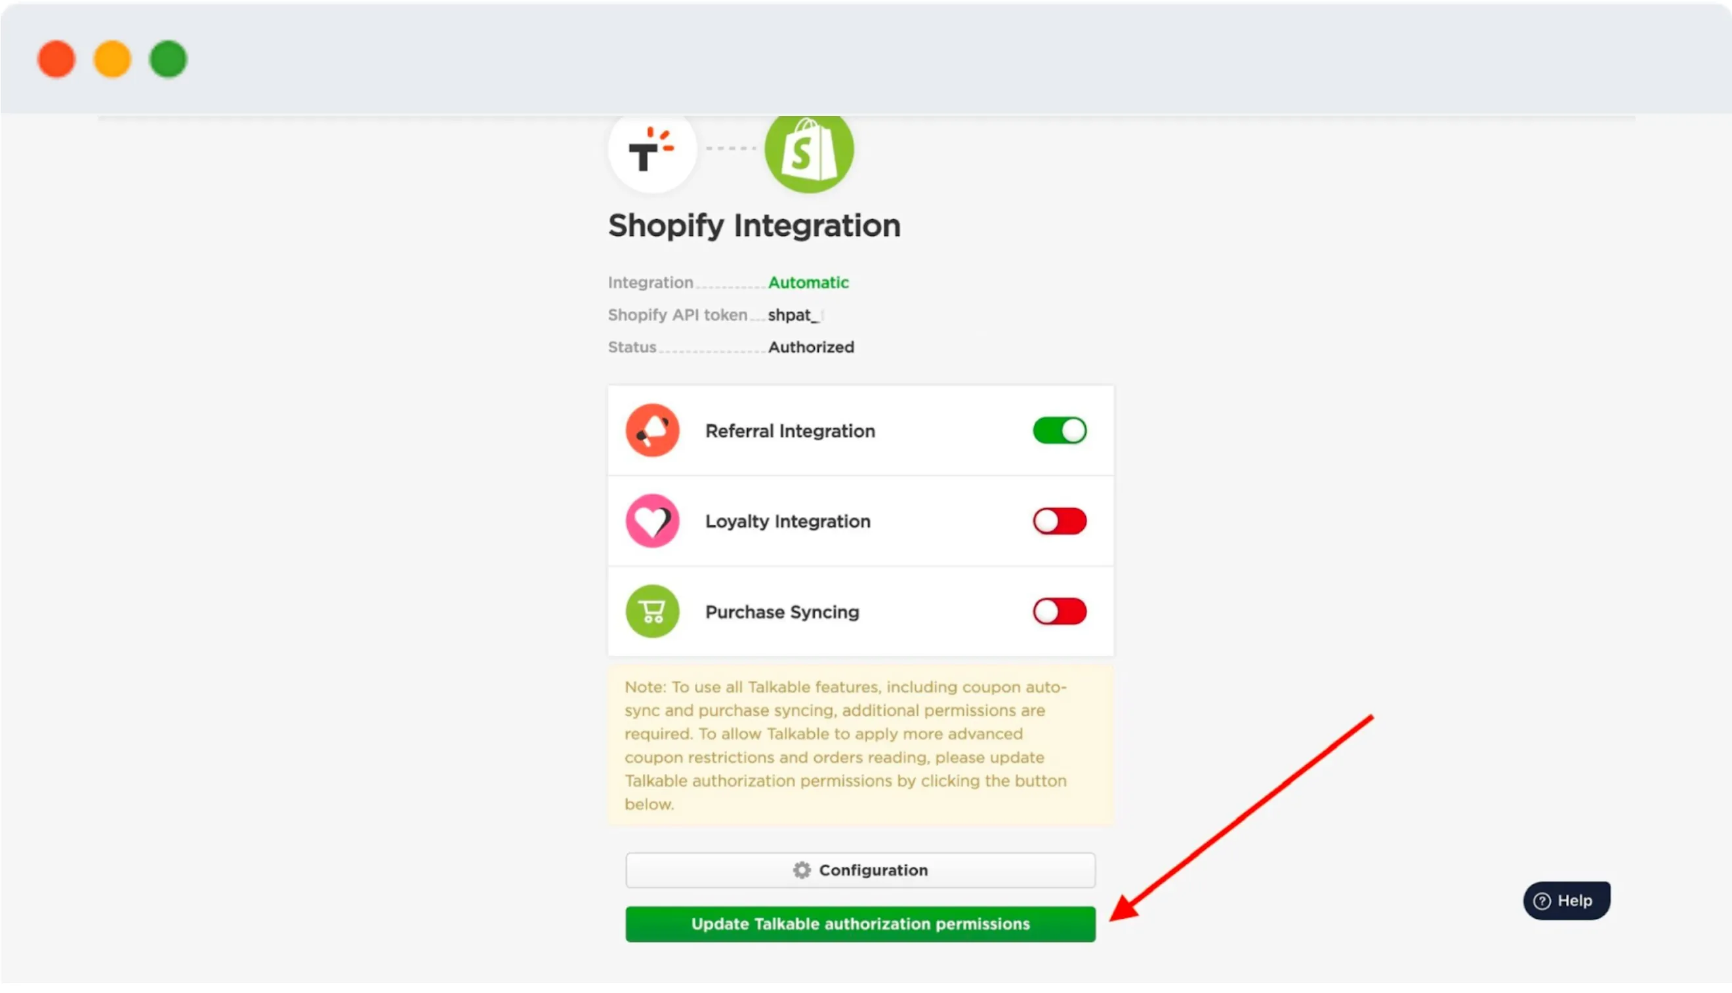Click the Shopify API token label
The image size is (1732, 993).
[678, 315]
